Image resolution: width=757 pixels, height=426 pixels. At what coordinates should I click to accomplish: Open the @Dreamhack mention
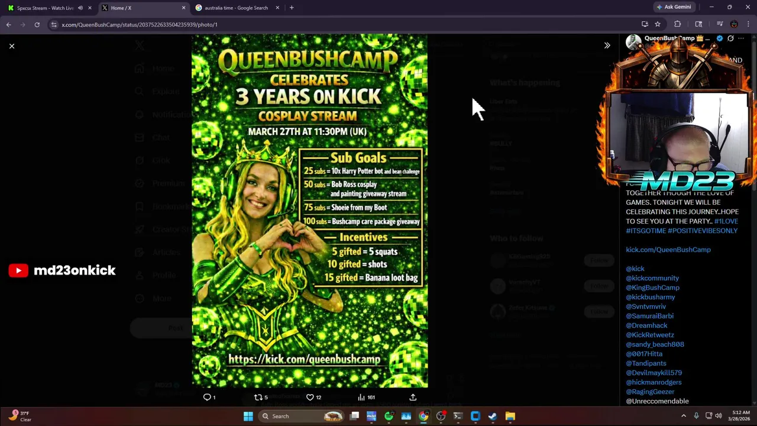(x=646, y=325)
